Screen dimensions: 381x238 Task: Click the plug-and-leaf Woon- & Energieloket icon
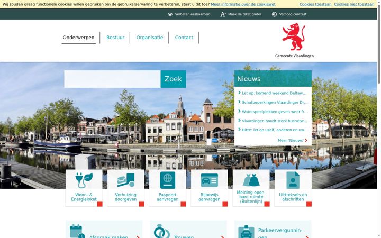[x=84, y=180]
